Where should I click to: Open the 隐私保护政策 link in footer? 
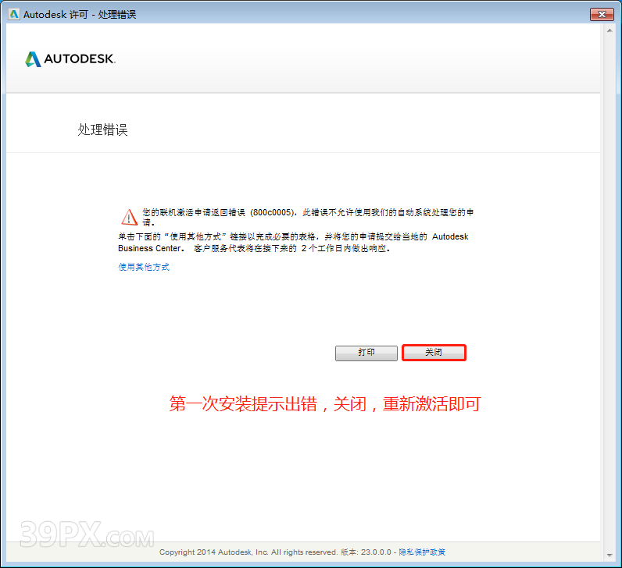pos(422,552)
